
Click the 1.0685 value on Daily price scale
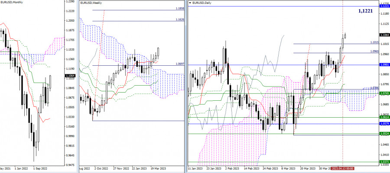pos(384,105)
